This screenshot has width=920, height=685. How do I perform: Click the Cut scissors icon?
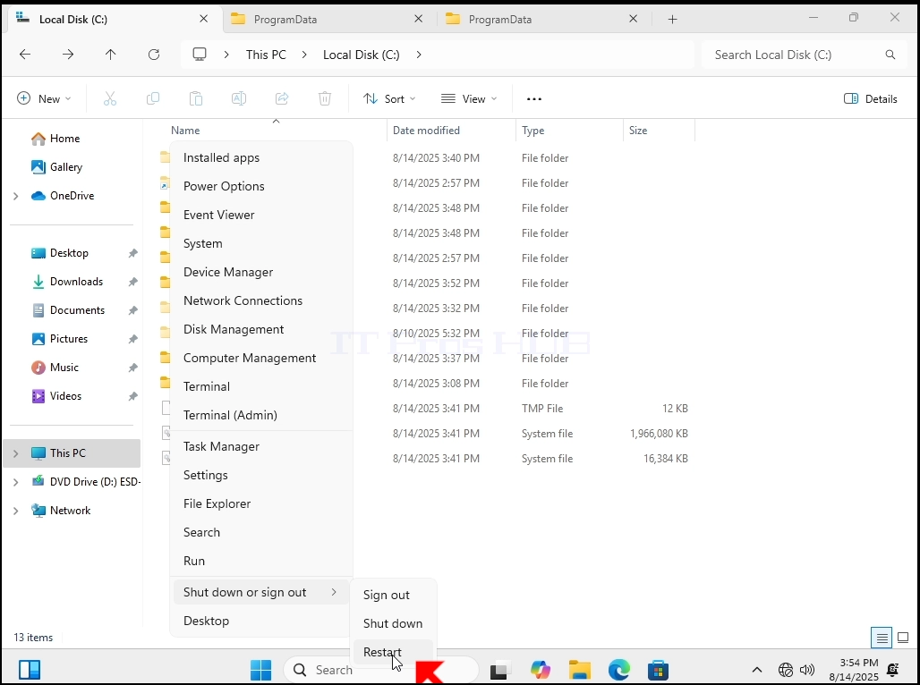pos(110,98)
